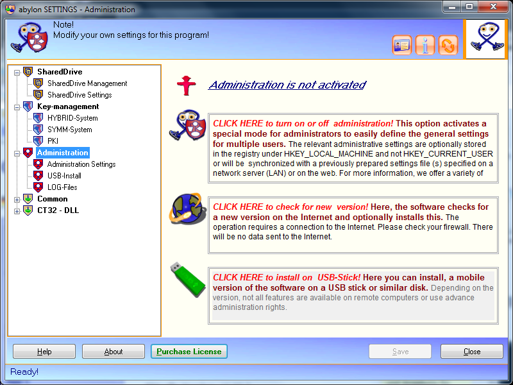The height and width of the screenshot is (385, 513).
Task: Click the ID card icon in header
Action: [x=402, y=45]
